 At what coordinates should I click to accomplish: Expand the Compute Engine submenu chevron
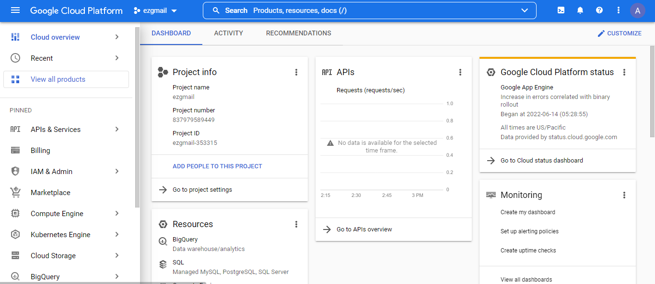coord(117,213)
